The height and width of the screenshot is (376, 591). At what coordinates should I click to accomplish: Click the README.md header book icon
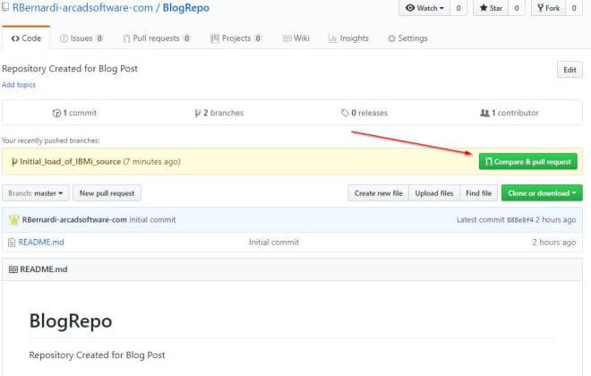click(13, 269)
